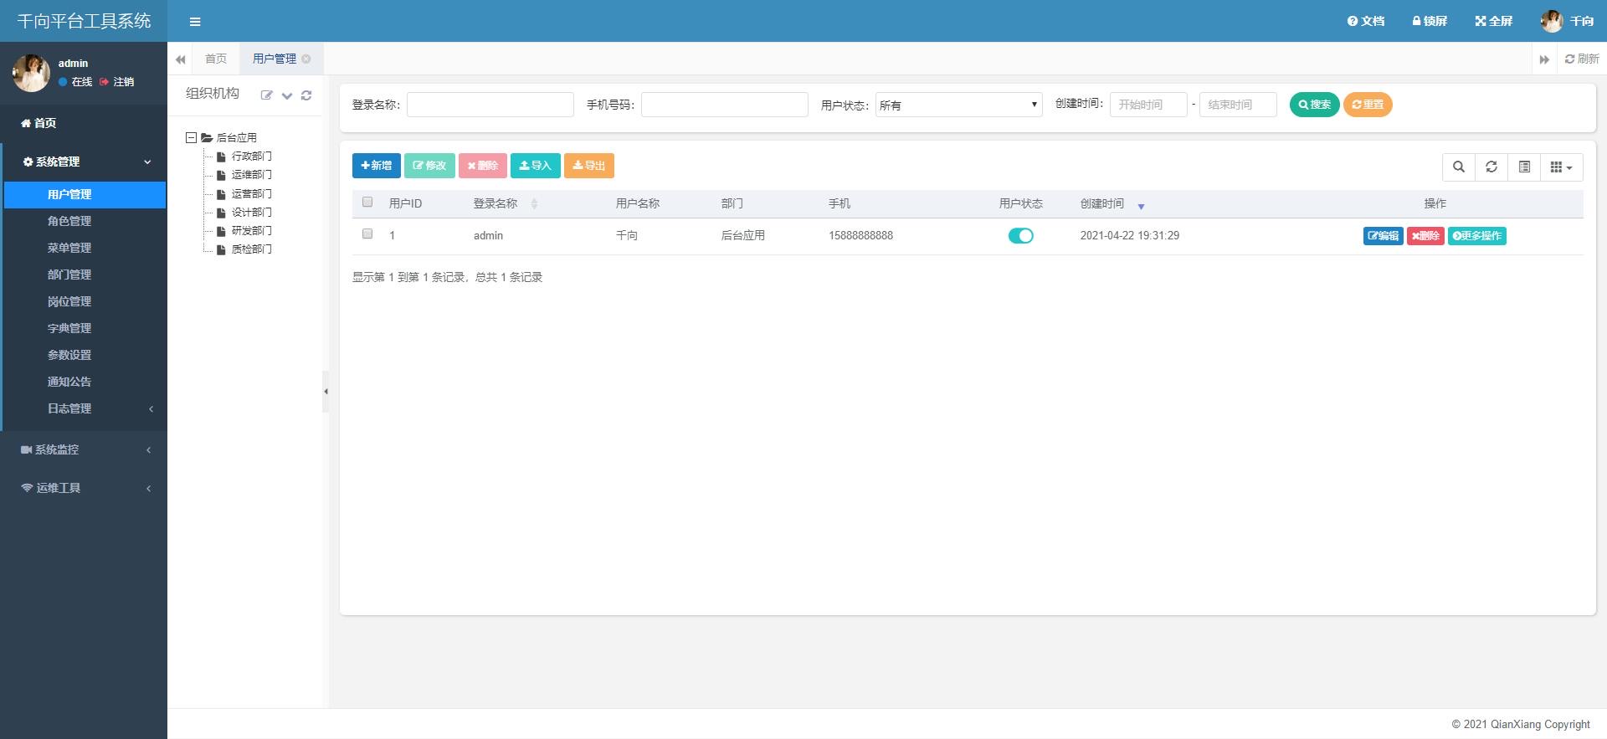This screenshot has height=739, width=1607.
Task: Collapse the 后台应用 tree node
Action: pos(191,137)
